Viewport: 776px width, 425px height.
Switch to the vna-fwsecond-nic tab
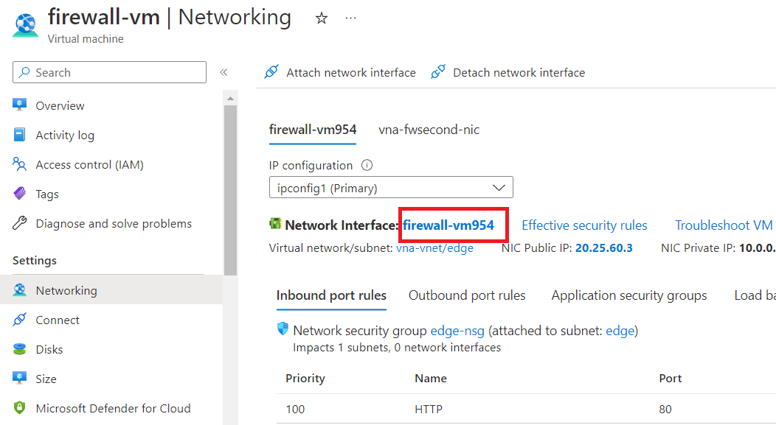pyautogui.click(x=429, y=130)
